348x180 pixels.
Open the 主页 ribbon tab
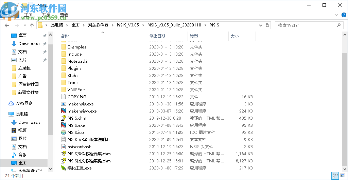[x=28, y=15]
